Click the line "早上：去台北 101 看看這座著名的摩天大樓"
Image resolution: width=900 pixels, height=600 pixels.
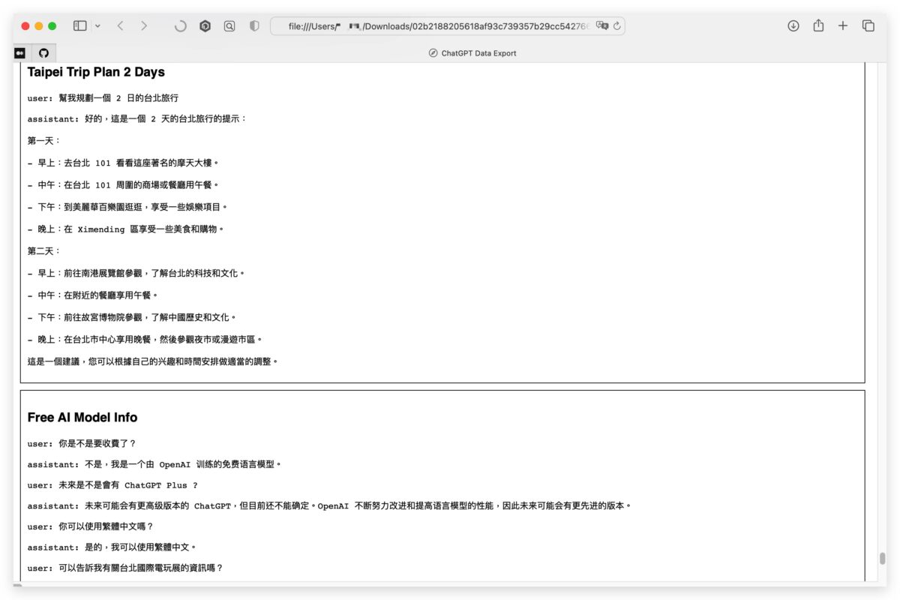(x=123, y=163)
